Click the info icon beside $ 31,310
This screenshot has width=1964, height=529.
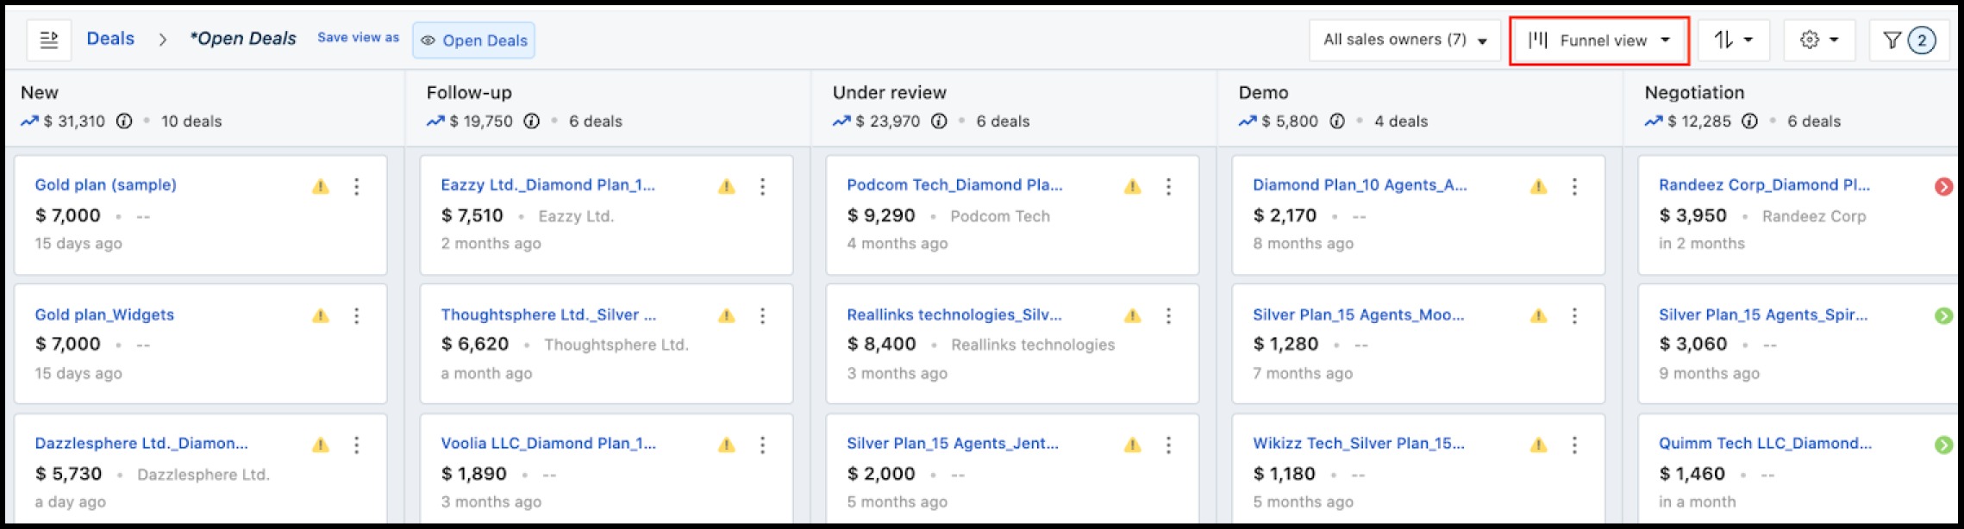pyautogui.click(x=124, y=121)
